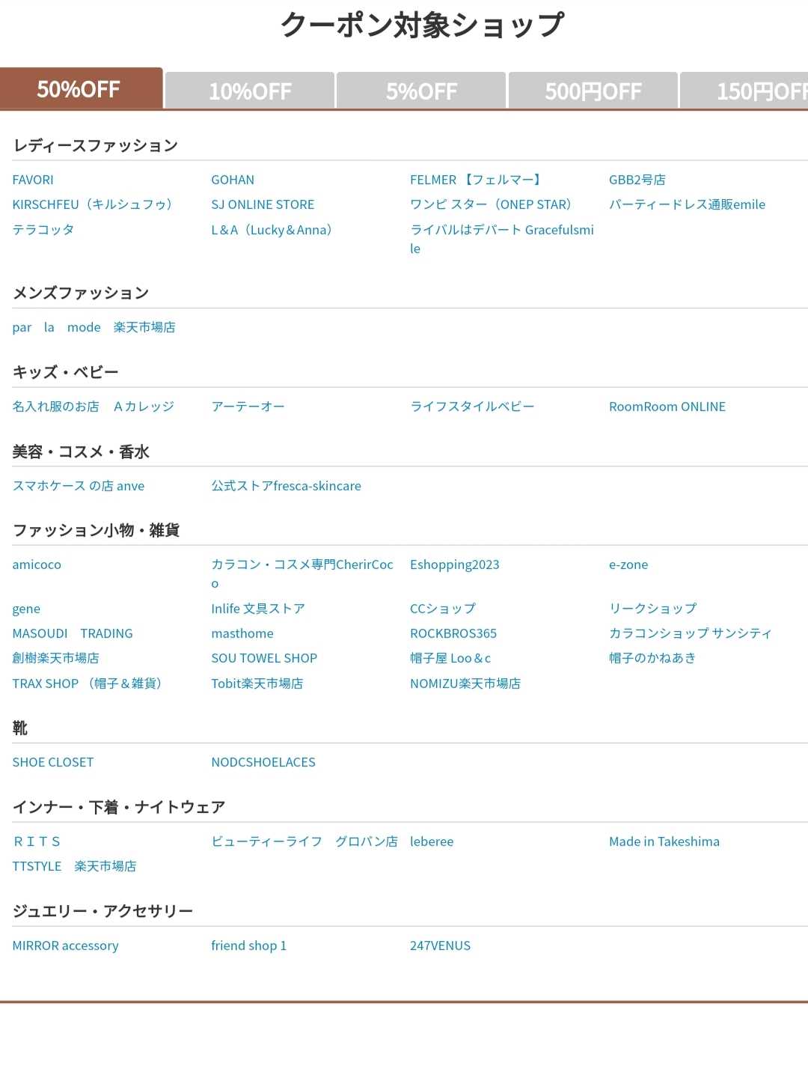Image resolution: width=808 pixels, height=1078 pixels.
Task: Visit the Made in Takeshima shop
Action: (x=664, y=841)
